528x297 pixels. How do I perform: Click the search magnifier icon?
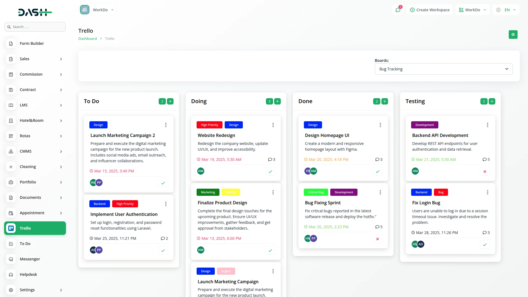[9, 27]
